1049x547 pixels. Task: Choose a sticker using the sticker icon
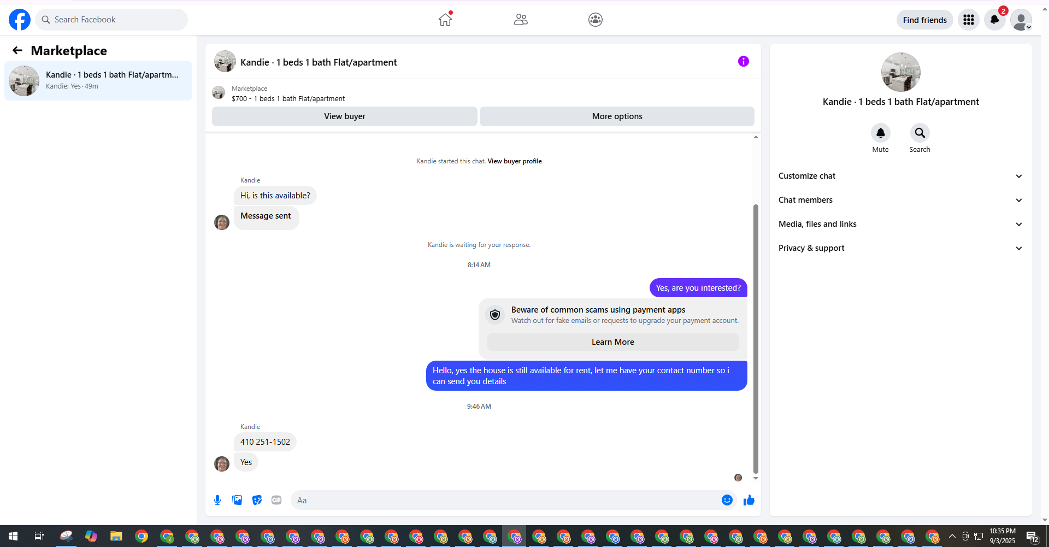pos(257,500)
